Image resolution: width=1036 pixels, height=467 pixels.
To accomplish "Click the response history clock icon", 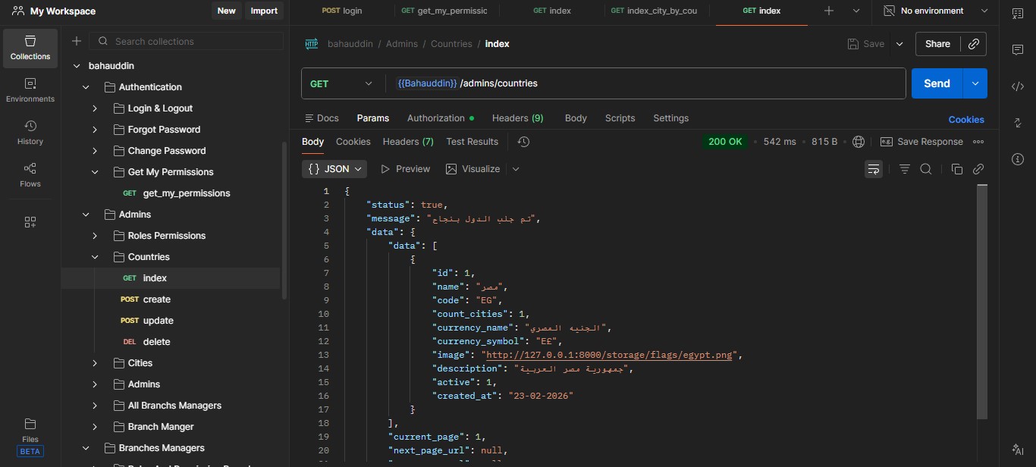I will coord(523,142).
